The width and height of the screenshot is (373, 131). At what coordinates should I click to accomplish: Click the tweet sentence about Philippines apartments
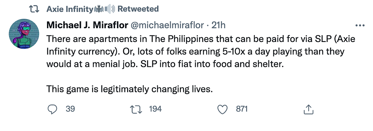[x=201, y=45]
